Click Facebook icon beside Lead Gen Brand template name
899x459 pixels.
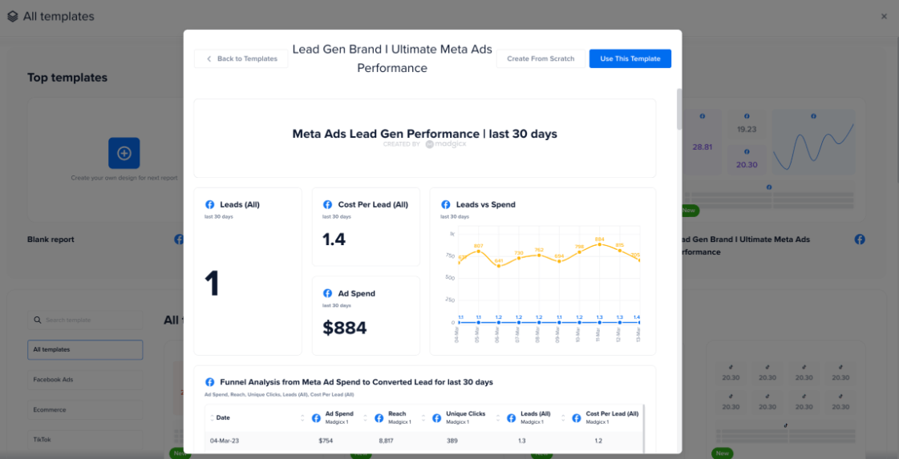click(x=860, y=240)
